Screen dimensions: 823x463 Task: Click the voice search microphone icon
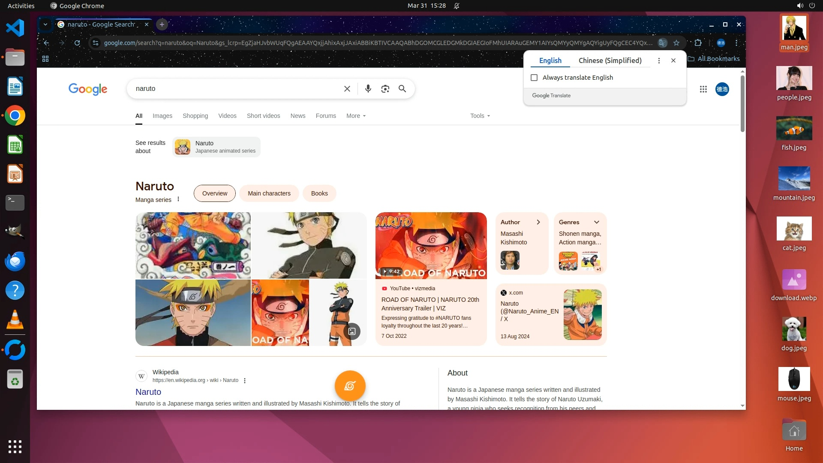coord(368,89)
